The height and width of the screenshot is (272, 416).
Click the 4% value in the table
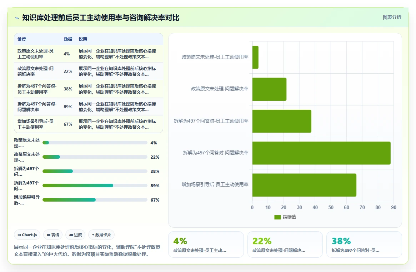tap(66, 54)
